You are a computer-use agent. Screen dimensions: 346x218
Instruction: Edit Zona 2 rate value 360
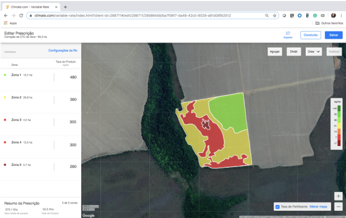[x=73, y=99]
